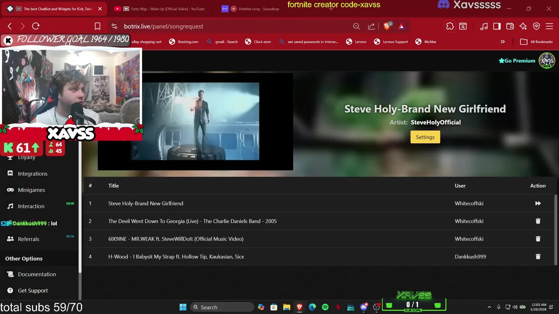Click the song queue vertical scrollbar
This screenshot has width=559, height=314.
point(556,229)
